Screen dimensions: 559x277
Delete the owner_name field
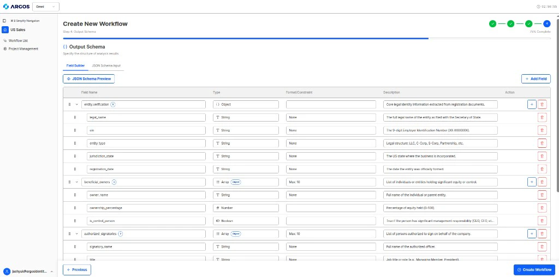click(542, 195)
